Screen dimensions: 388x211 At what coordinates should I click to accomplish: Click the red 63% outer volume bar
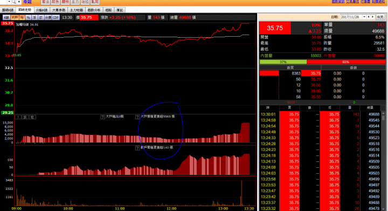[346, 62]
